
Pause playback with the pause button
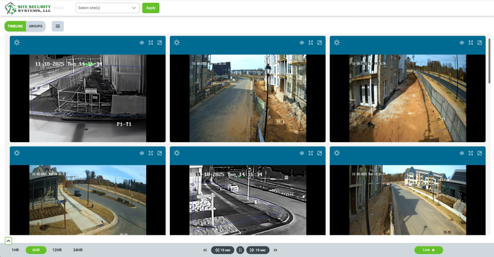[x=240, y=250]
